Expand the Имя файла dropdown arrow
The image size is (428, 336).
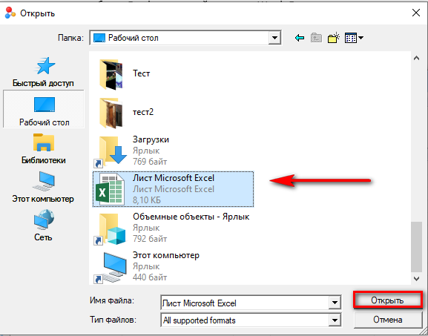(x=335, y=303)
